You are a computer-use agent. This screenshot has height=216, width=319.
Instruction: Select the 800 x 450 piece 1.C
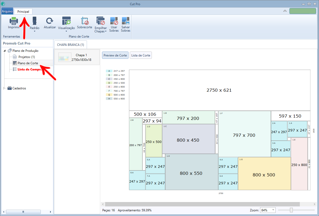click(x=189, y=139)
